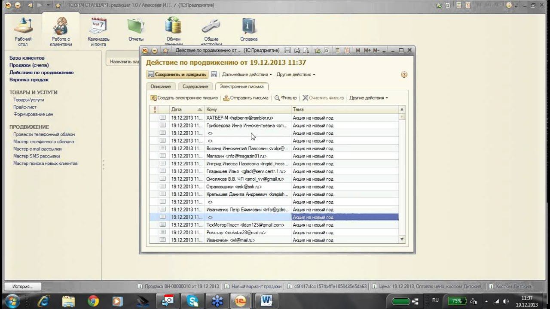Select the ХАТБЕР-М email row
This screenshot has height=309, width=550.
coord(274,118)
